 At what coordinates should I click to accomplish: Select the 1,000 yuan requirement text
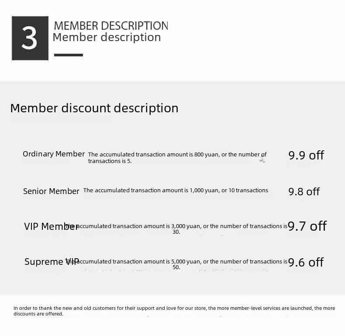[x=176, y=190]
